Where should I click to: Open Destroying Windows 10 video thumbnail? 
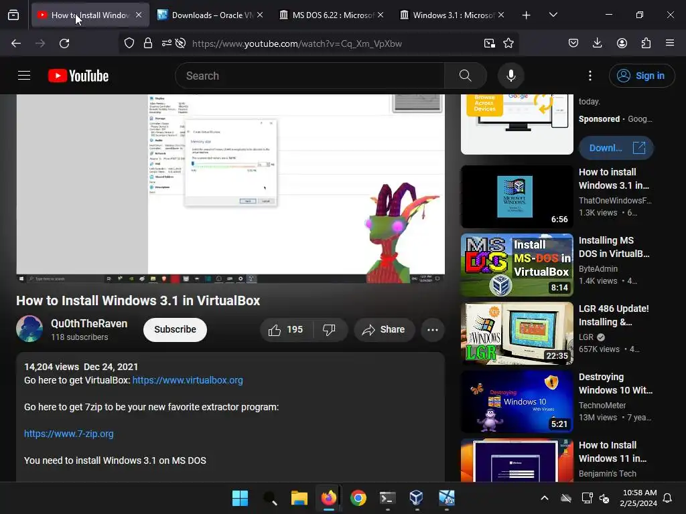[x=517, y=402]
